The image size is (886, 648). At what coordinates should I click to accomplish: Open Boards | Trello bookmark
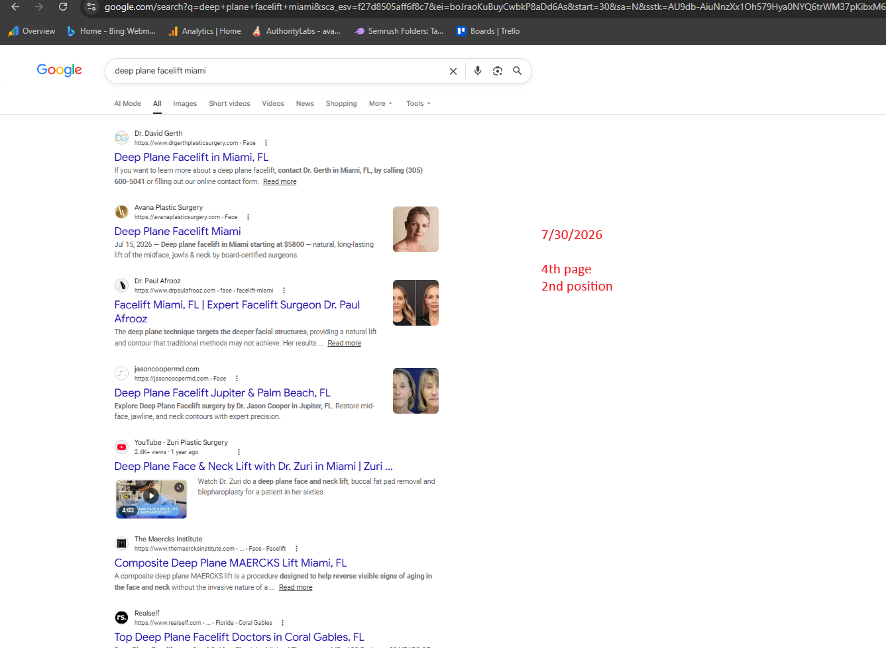pos(488,31)
